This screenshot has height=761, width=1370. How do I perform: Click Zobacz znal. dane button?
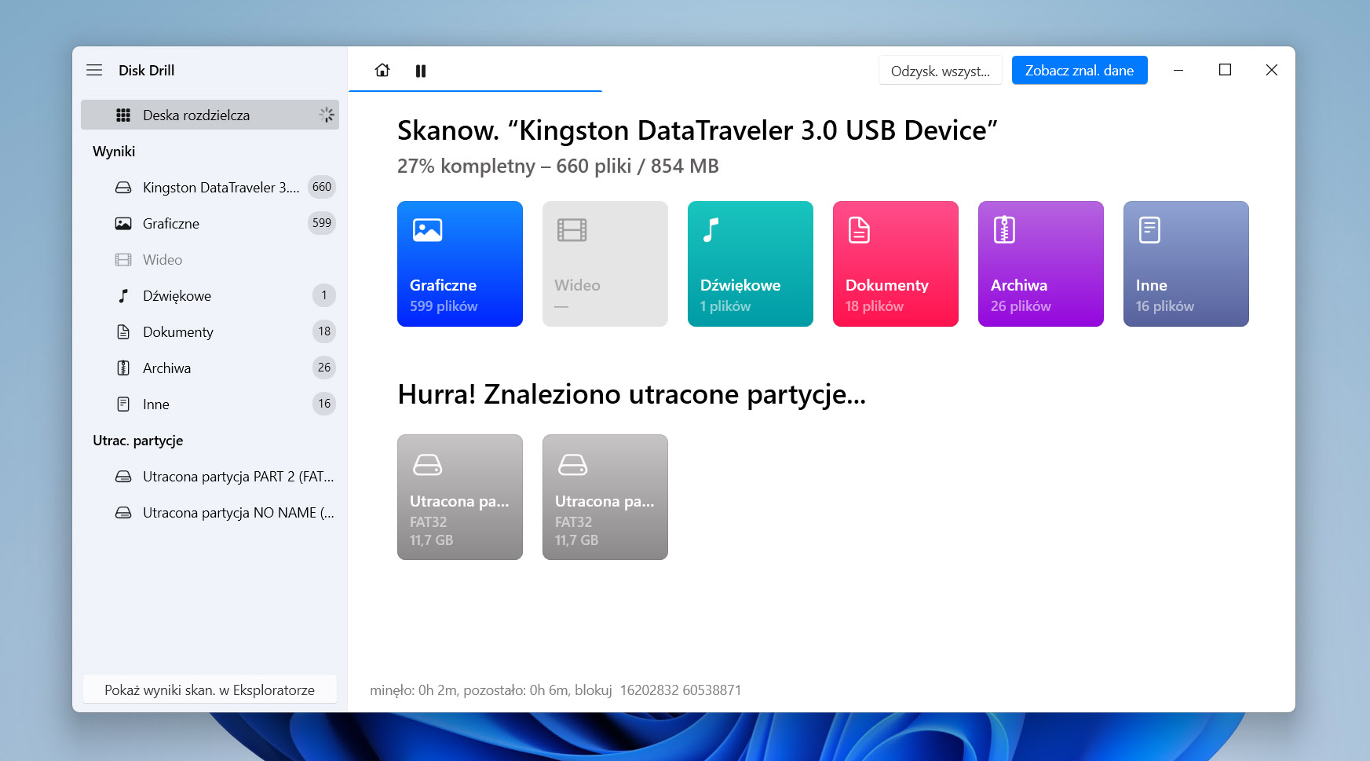coord(1079,70)
